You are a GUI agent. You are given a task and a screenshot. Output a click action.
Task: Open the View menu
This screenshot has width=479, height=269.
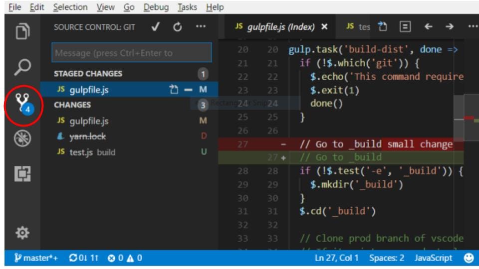click(x=106, y=7)
